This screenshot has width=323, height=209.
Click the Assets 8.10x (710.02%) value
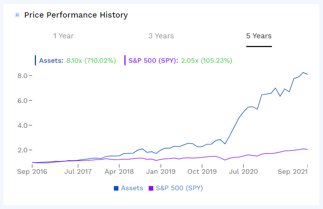(x=91, y=60)
